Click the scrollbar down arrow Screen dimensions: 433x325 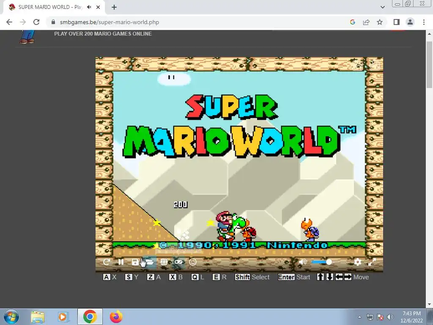pyautogui.click(x=429, y=304)
